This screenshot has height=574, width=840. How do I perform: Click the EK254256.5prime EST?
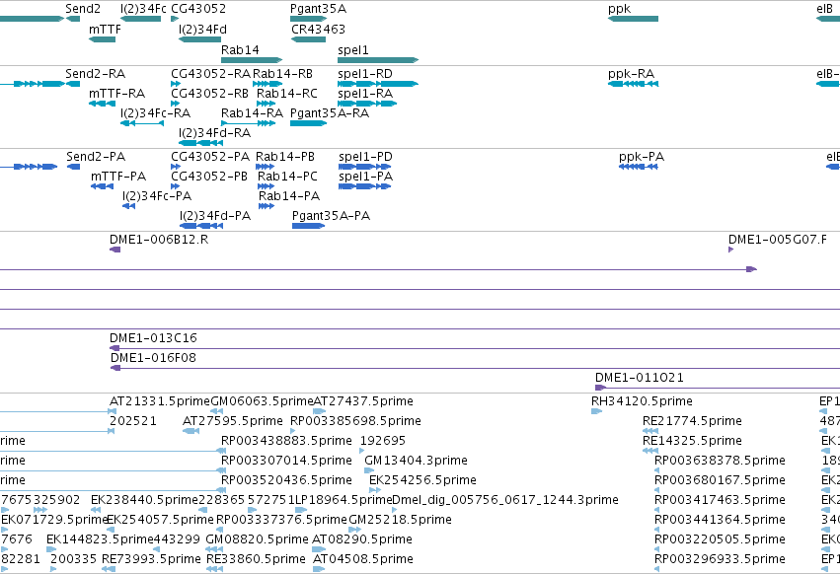375,490
